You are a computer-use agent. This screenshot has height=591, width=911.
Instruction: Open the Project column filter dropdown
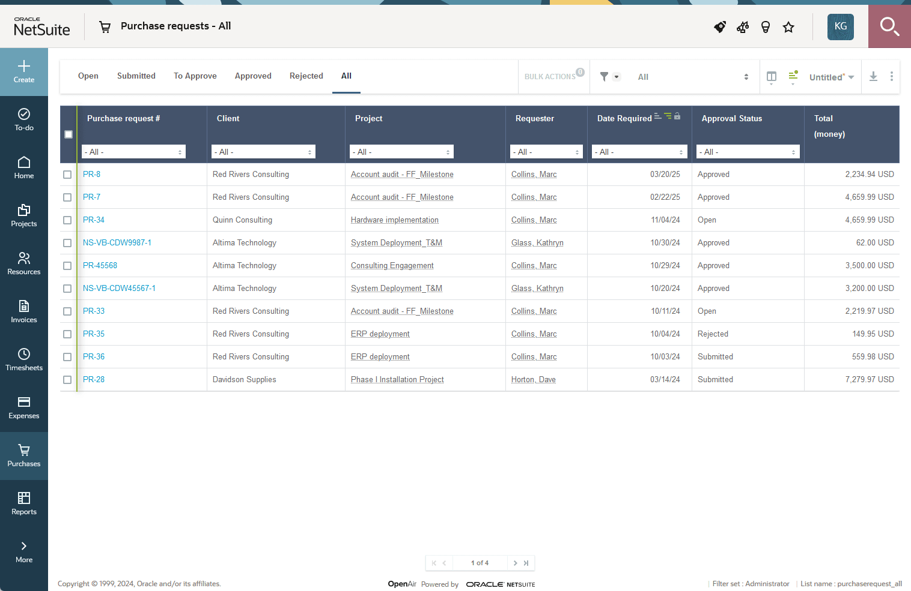[x=401, y=152]
